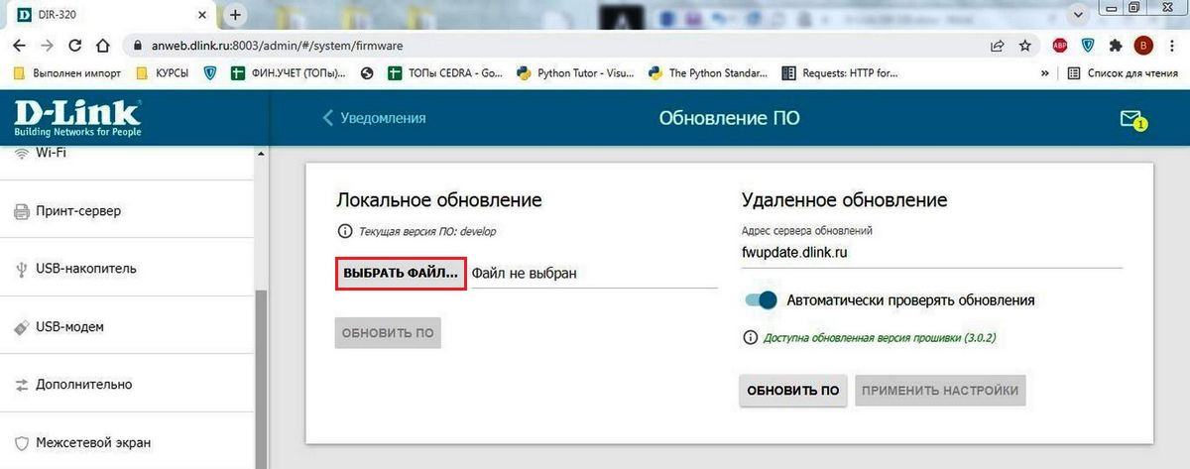Open Принт-сервер in the sidebar
The height and width of the screenshot is (469, 1190).
127,210
